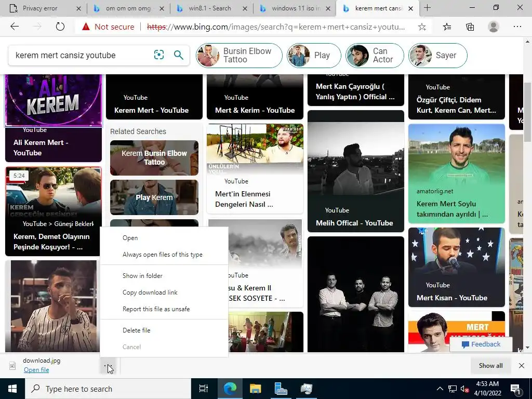Click the muted volume tray icon
The image size is (532, 399).
click(x=464, y=389)
